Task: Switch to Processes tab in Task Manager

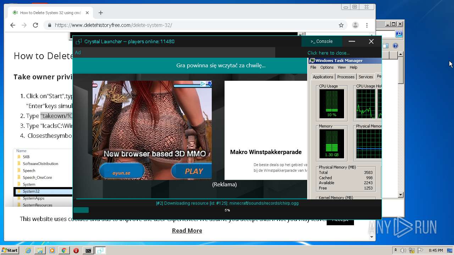Action: tap(346, 77)
